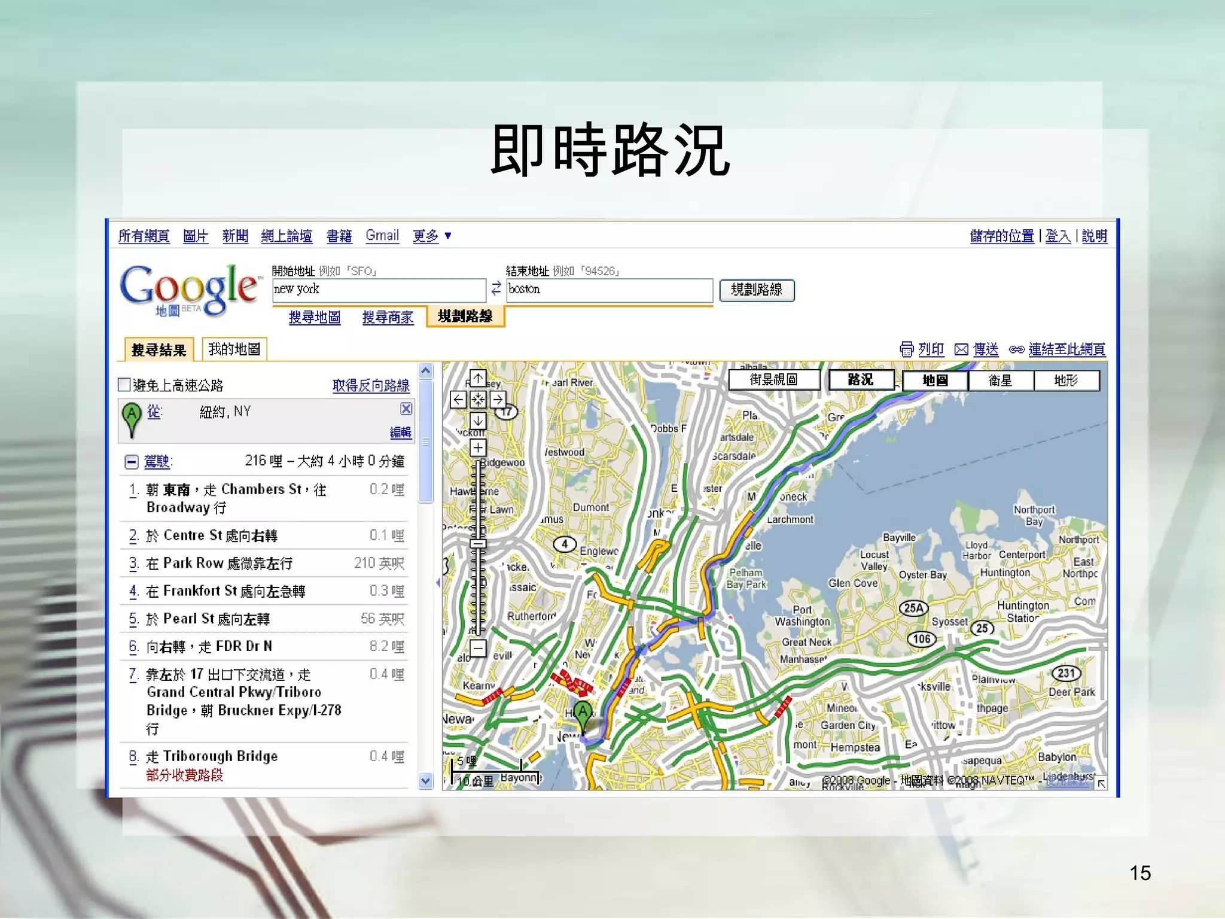Enable 避免上高速公路 checkbox

coord(124,384)
